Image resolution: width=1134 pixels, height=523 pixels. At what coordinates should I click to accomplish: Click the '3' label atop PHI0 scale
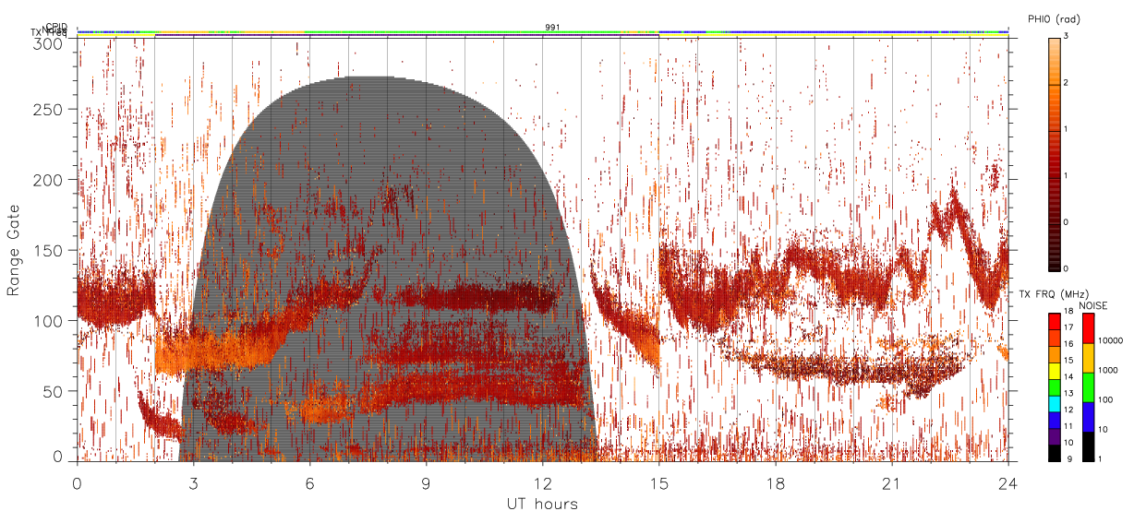(x=1066, y=36)
